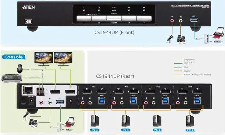Click the PC 1 label
Screen dimensions: 225x135
(x=190, y=130)
